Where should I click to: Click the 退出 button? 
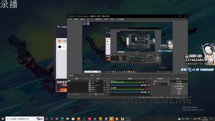pos(179,94)
